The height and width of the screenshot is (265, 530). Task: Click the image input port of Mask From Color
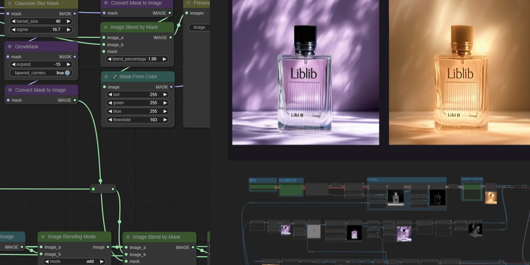(x=104, y=87)
